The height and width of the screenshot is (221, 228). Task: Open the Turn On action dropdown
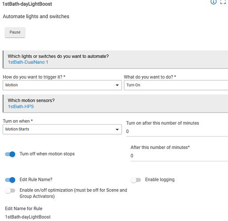pos(176,85)
